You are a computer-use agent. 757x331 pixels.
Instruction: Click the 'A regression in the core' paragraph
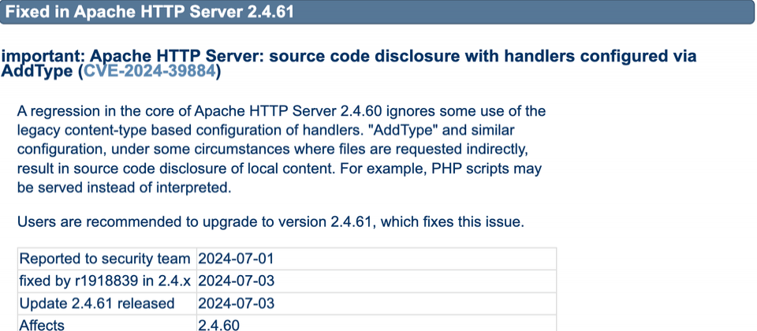tap(282, 149)
